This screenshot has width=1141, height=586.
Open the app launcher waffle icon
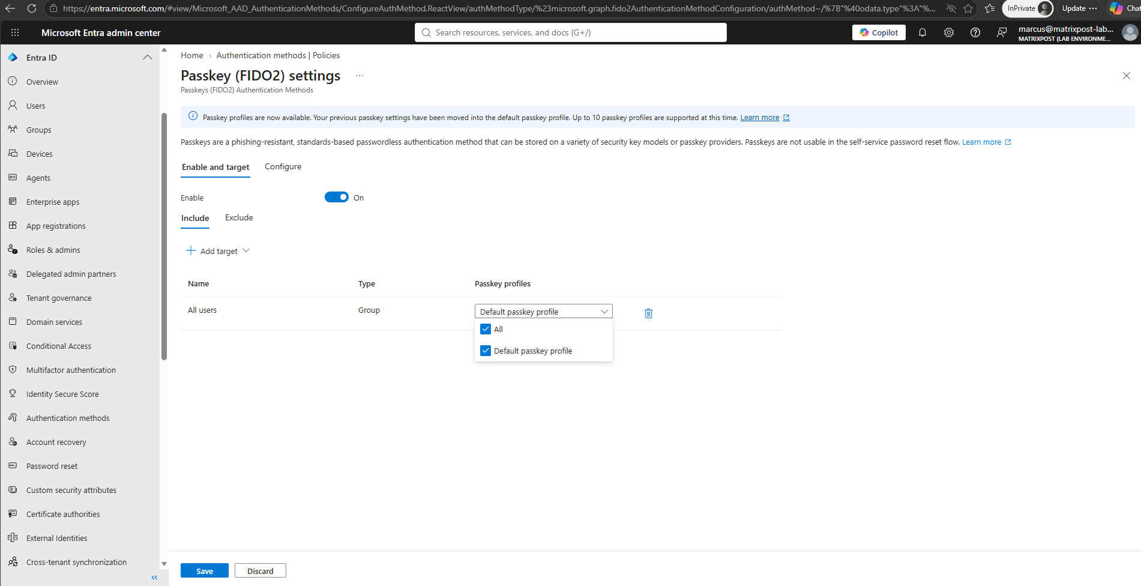tap(15, 32)
